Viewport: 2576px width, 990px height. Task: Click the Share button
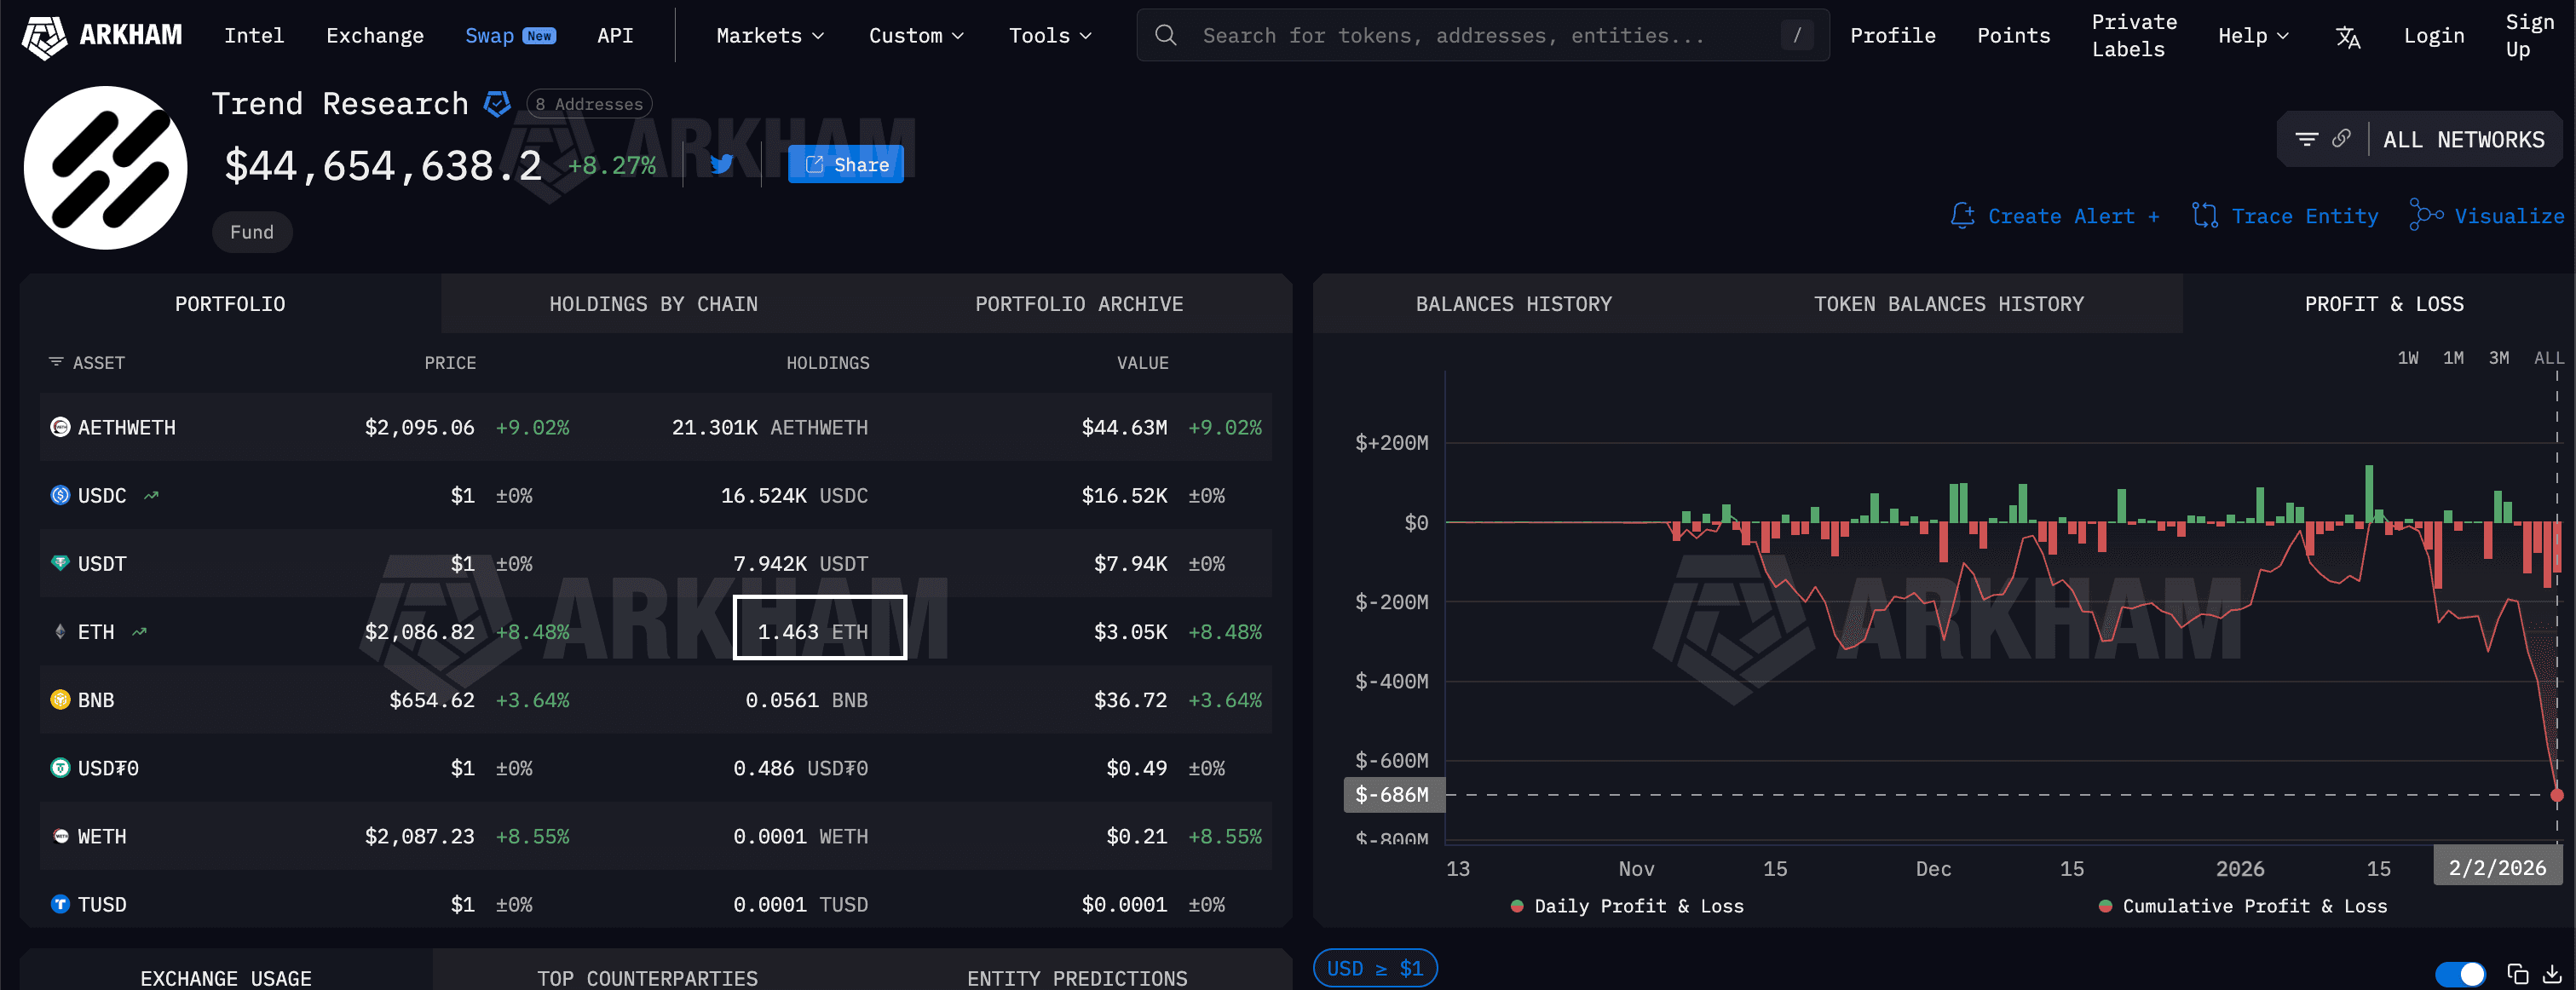pos(845,163)
